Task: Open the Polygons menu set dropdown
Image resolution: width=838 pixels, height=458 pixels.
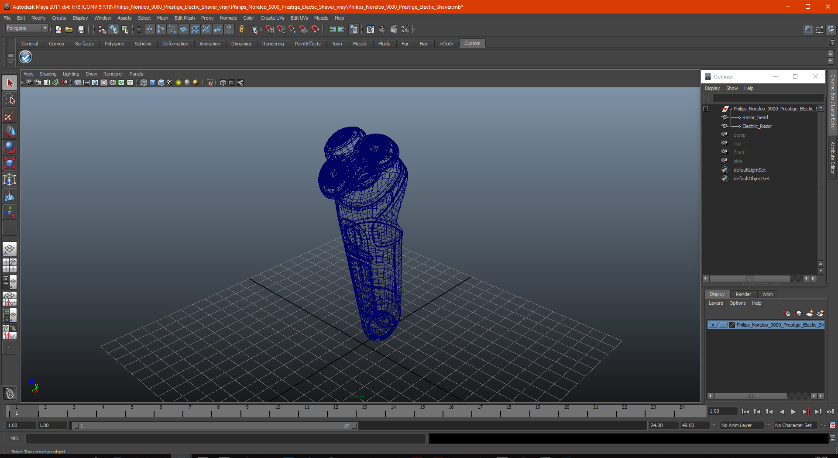Action: click(x=27, y=28)
